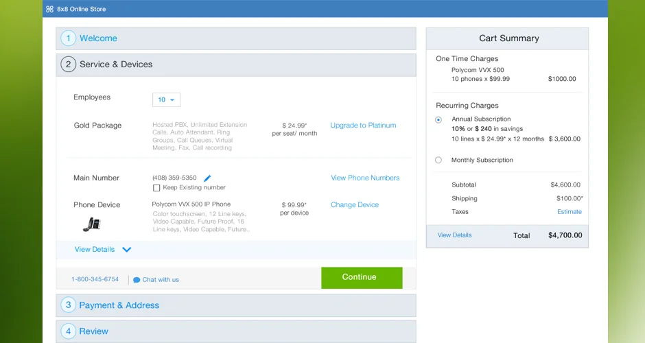This screenshot has width=645, height=343.
Task: Click the View Phone Numbers link
Action: tap(365, 178)
